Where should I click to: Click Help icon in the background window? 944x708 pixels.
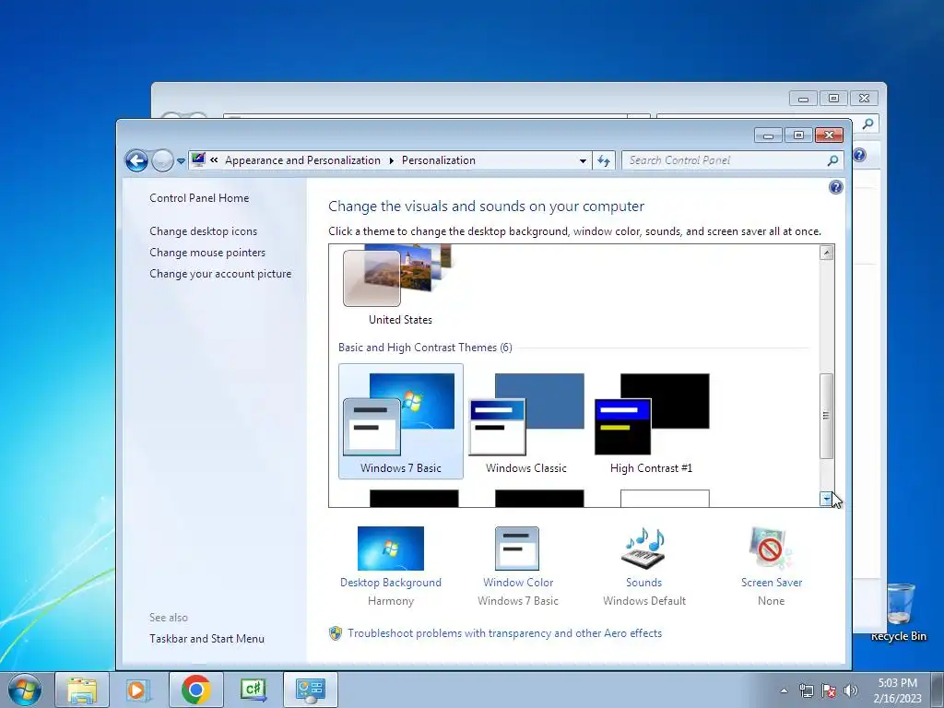859,155
